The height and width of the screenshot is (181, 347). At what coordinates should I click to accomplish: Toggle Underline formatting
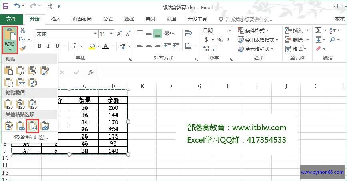click(57, 46)
